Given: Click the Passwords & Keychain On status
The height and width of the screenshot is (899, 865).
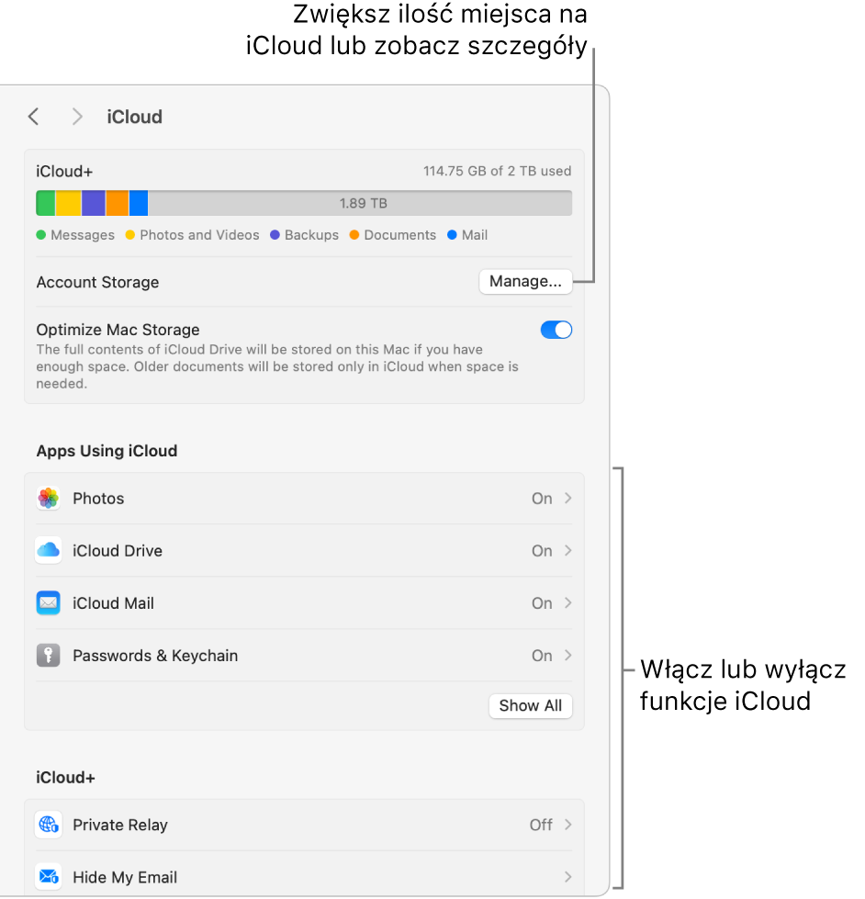Looking at the screenshot, I should point(542,656).
